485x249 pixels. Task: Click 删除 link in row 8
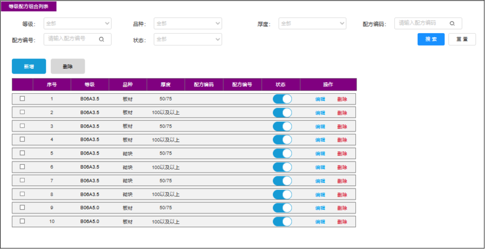click(x=342, y=194)
